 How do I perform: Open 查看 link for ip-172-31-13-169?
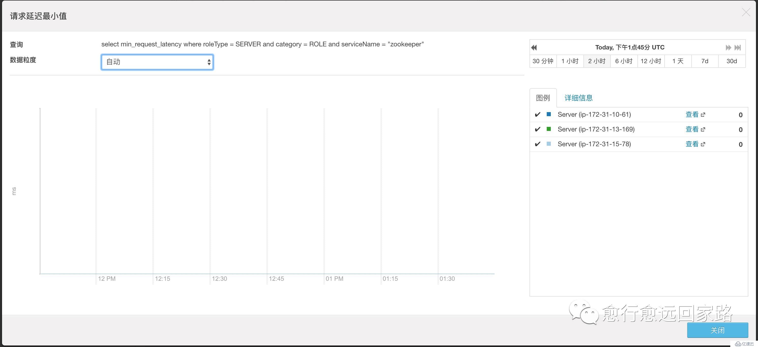click(692, 129)
